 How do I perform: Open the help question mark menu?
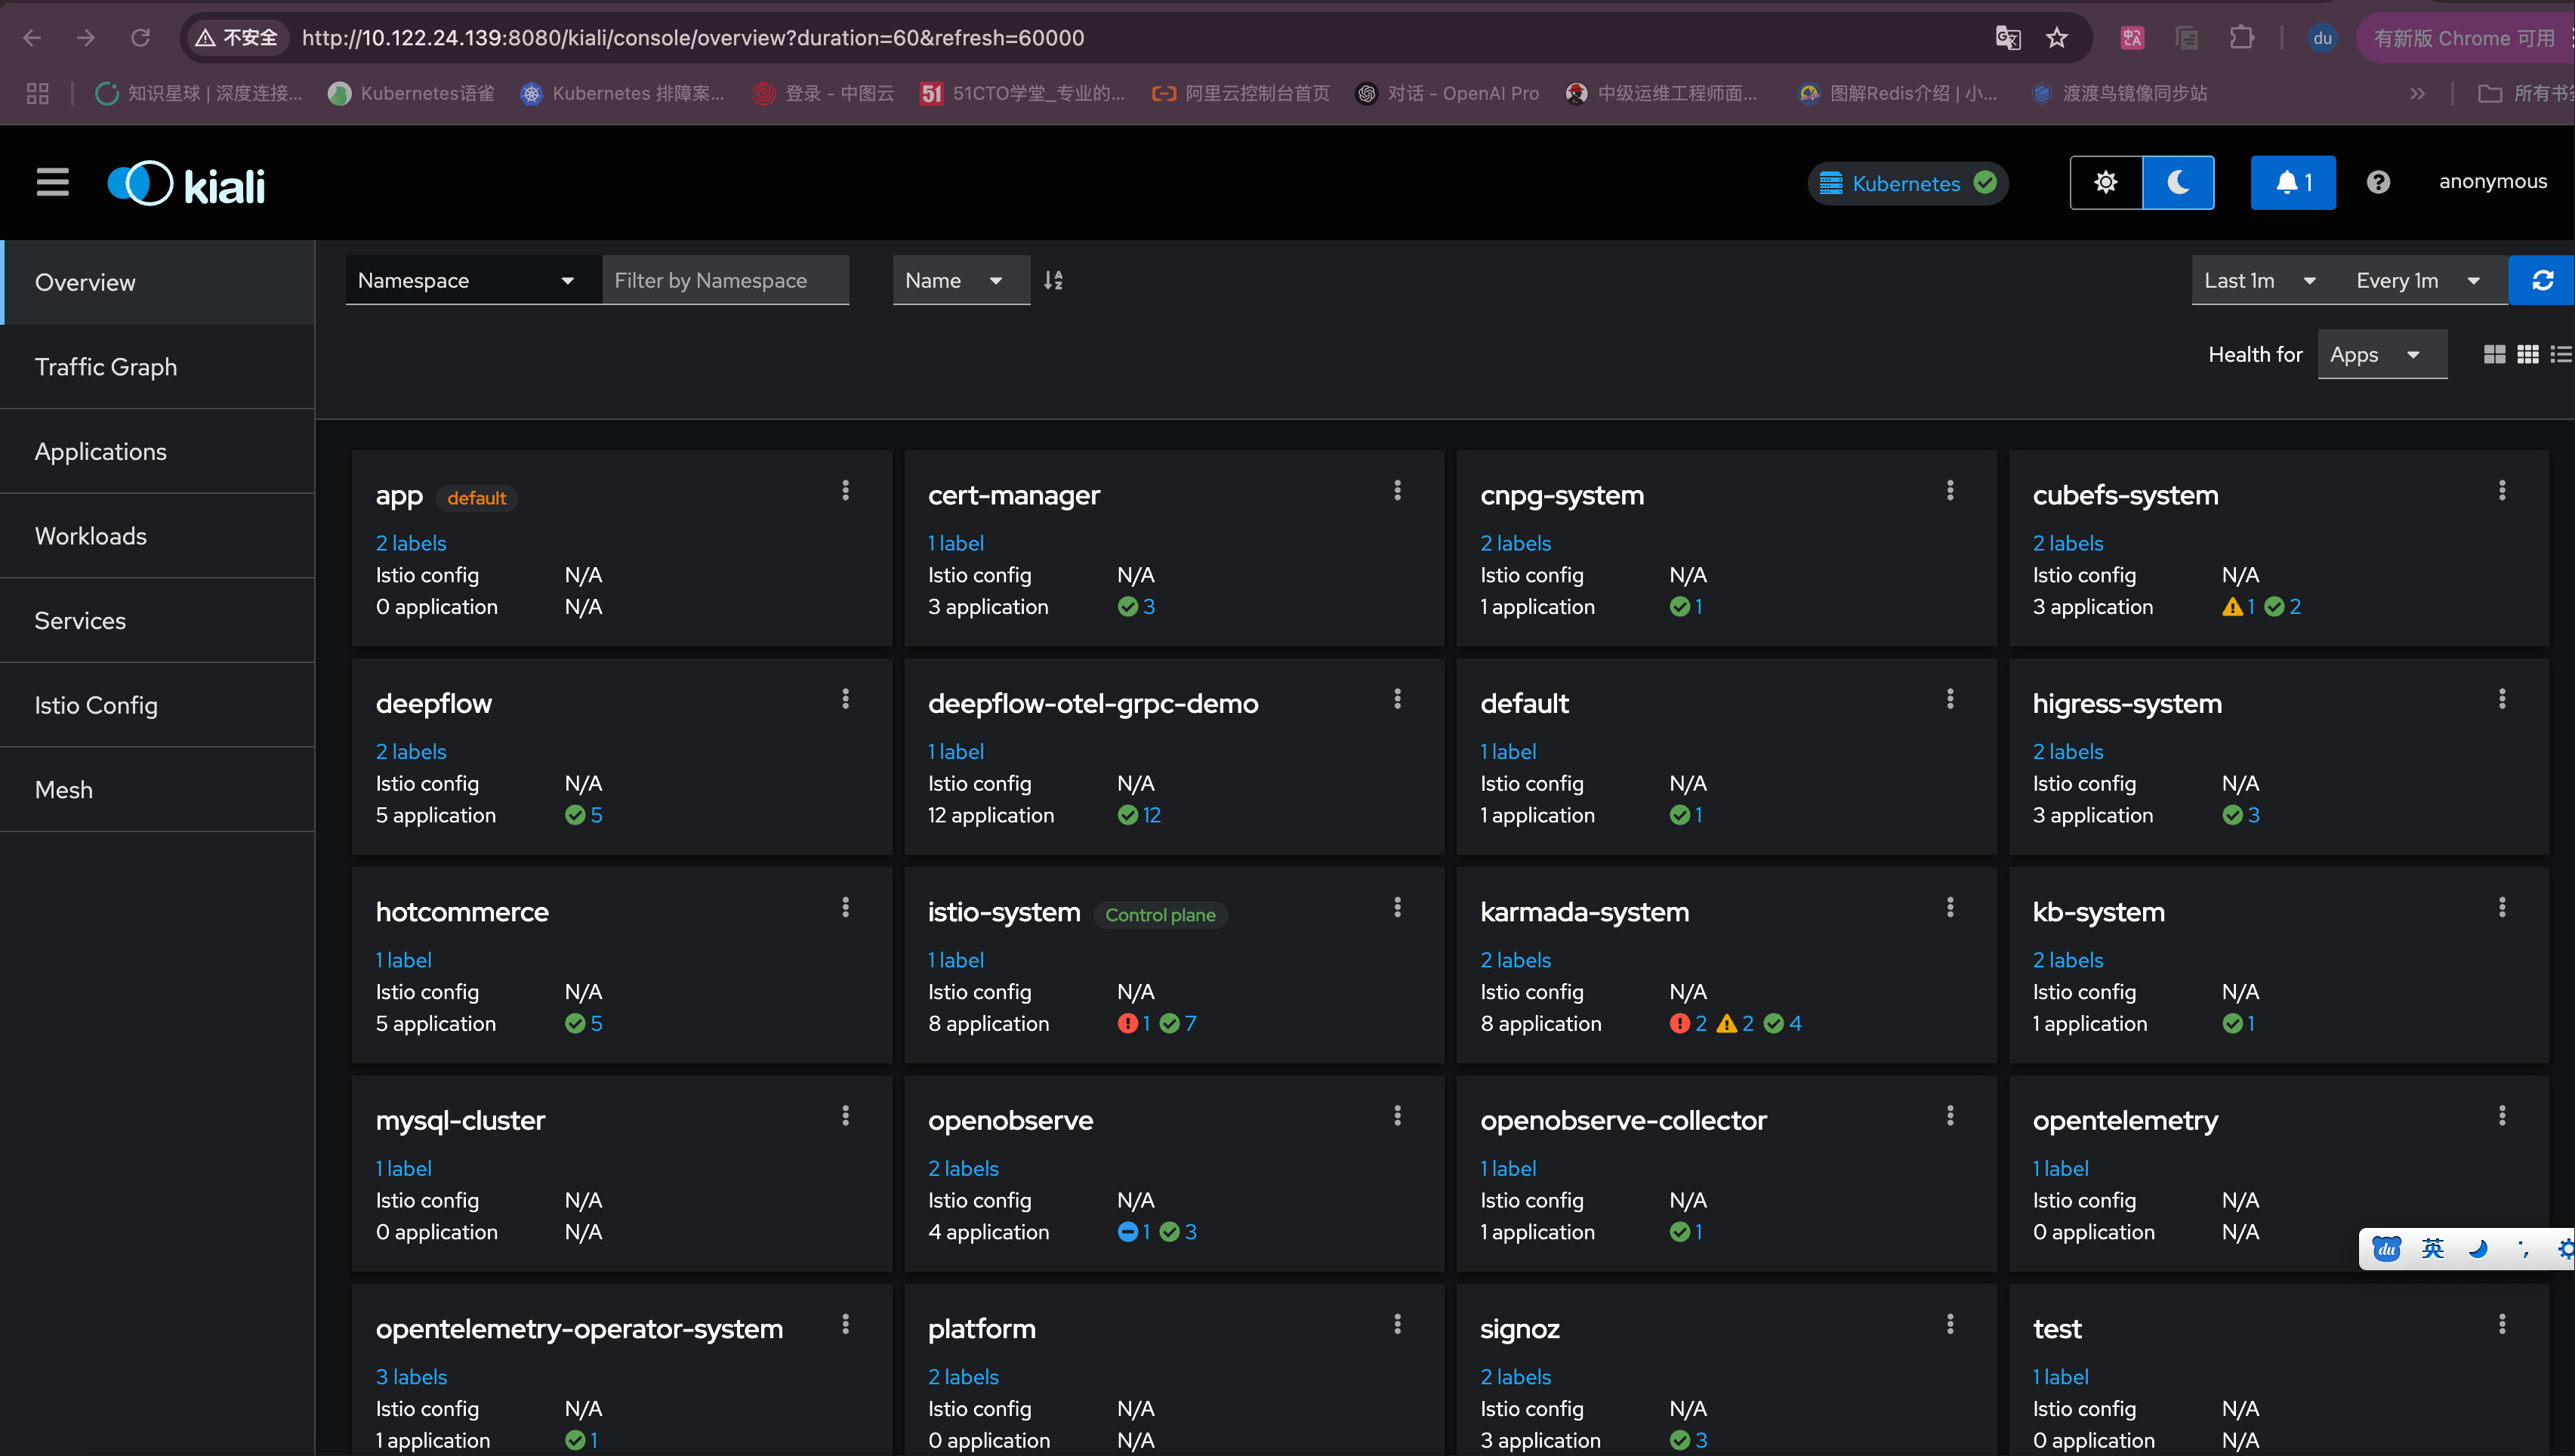(2378, 182)
